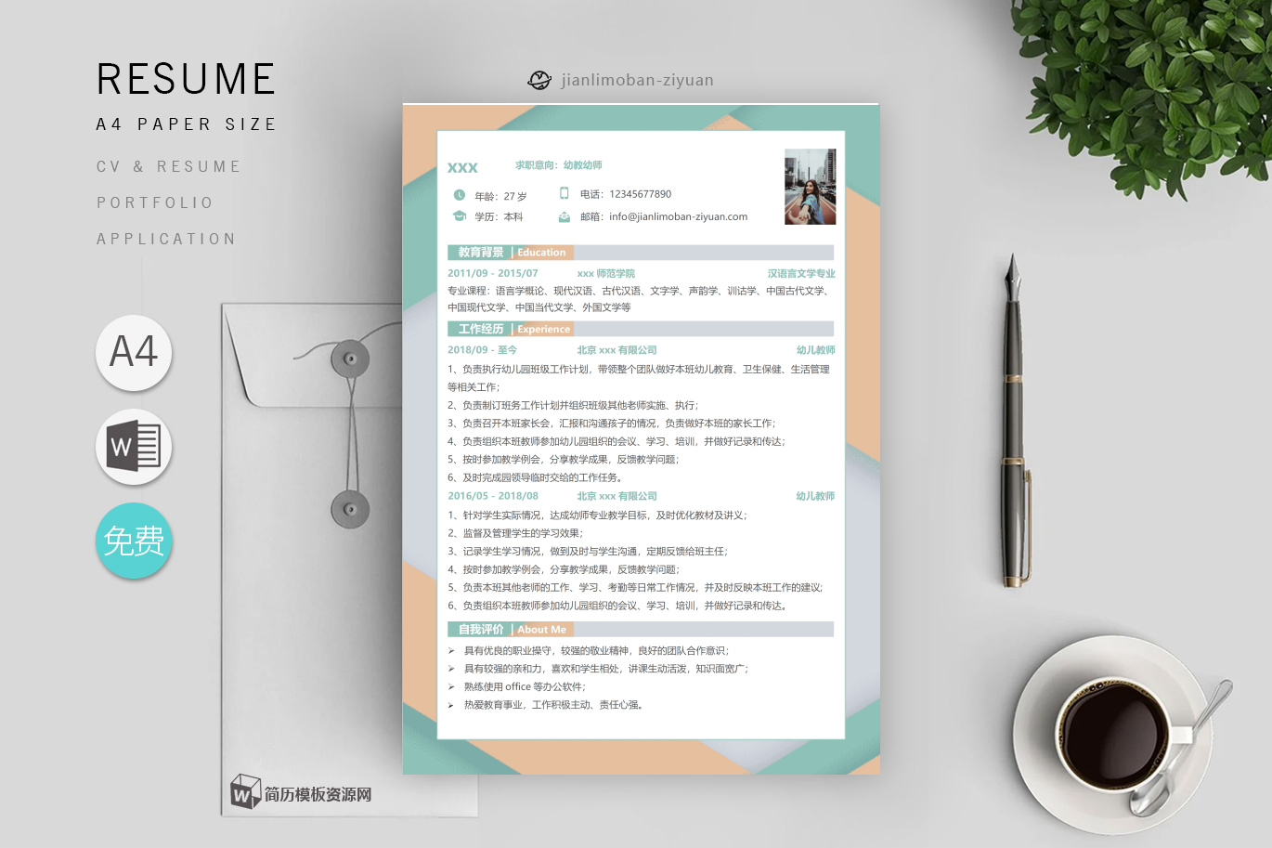Screen dimensions: 1272x848
Task: Click the jianlimoban-ziyuan text at top
Action: [x=637, y=80]
